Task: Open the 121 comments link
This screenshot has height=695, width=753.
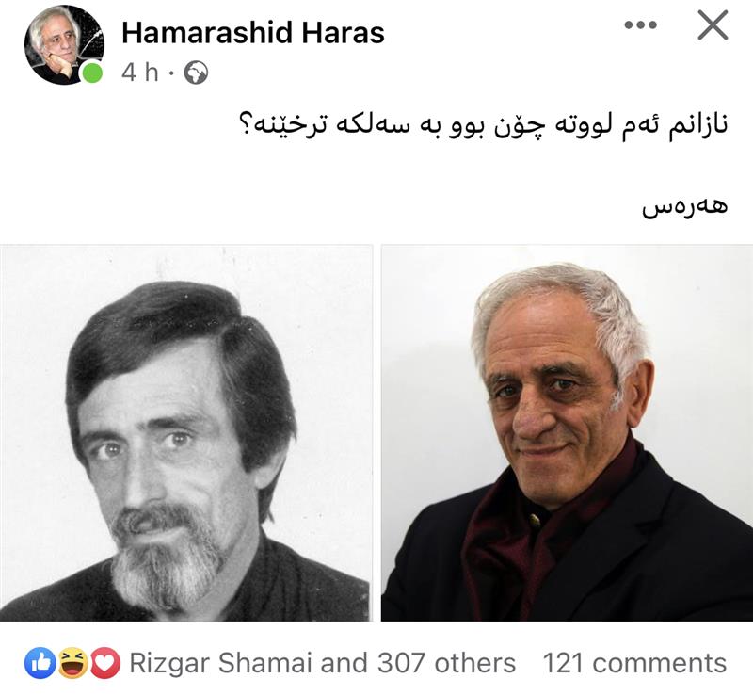Action: (x=634, y=663)
